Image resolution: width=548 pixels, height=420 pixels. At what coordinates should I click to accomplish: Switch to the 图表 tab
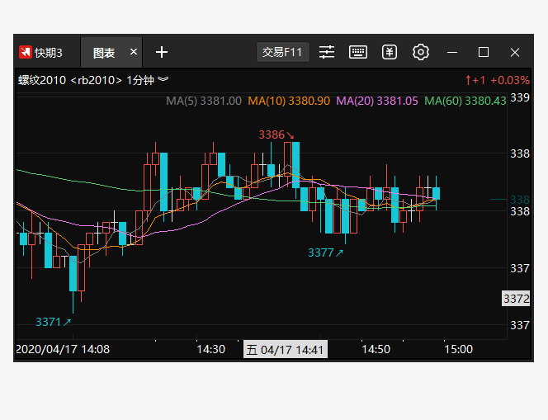pyautogui.click(x=104, y=53)
